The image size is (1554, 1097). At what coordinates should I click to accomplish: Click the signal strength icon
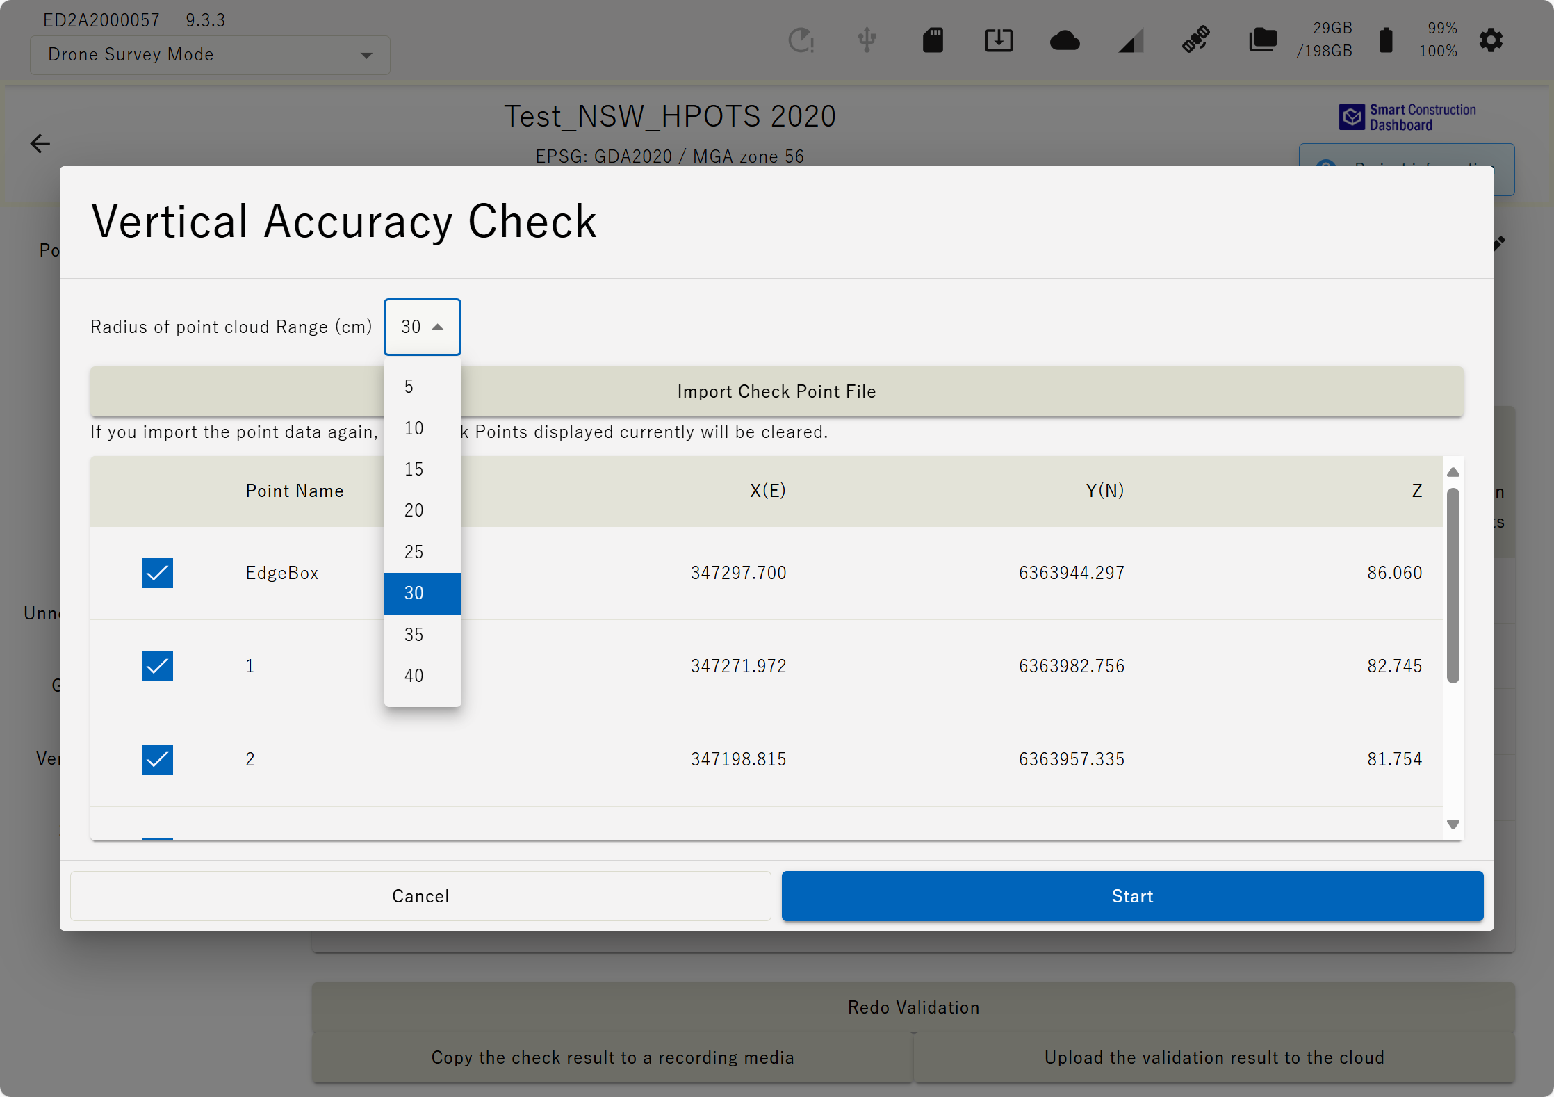point(1131,41)
